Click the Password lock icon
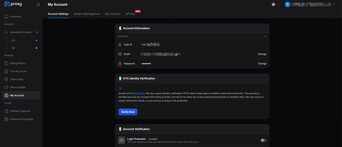 point(120,64)
